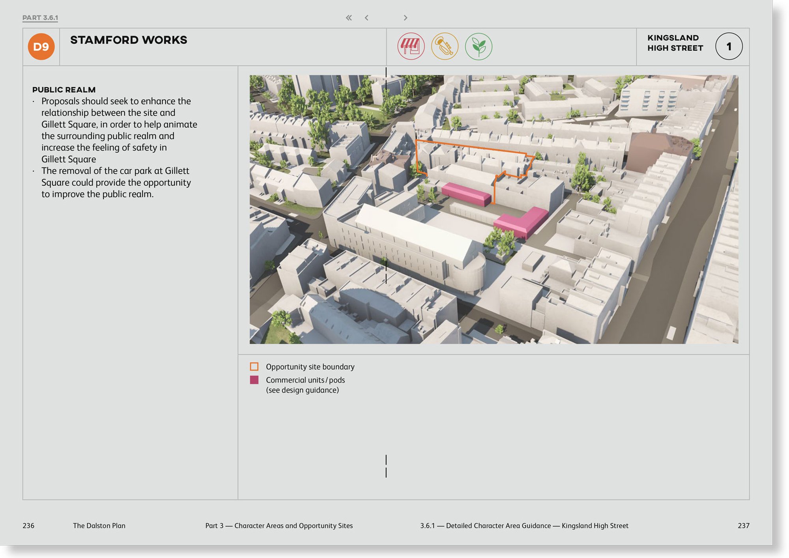789x558 pixels.
Task: Click The Dalston Plan footer text
Action: tap(99, 526)
